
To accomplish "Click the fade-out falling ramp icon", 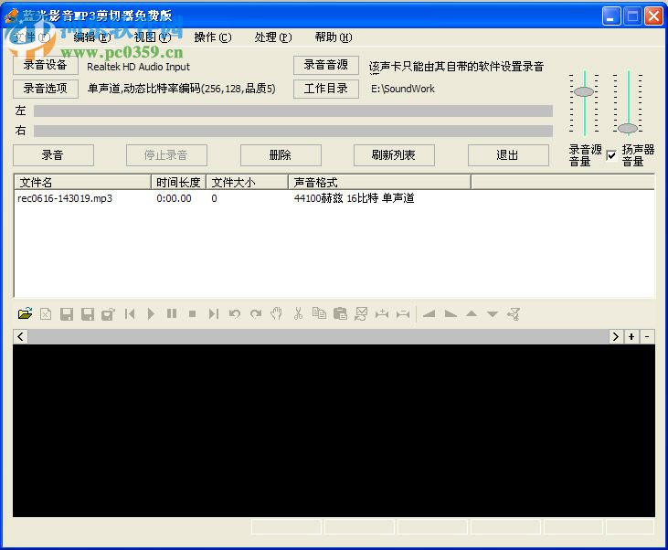I will [x=451, y=314].
